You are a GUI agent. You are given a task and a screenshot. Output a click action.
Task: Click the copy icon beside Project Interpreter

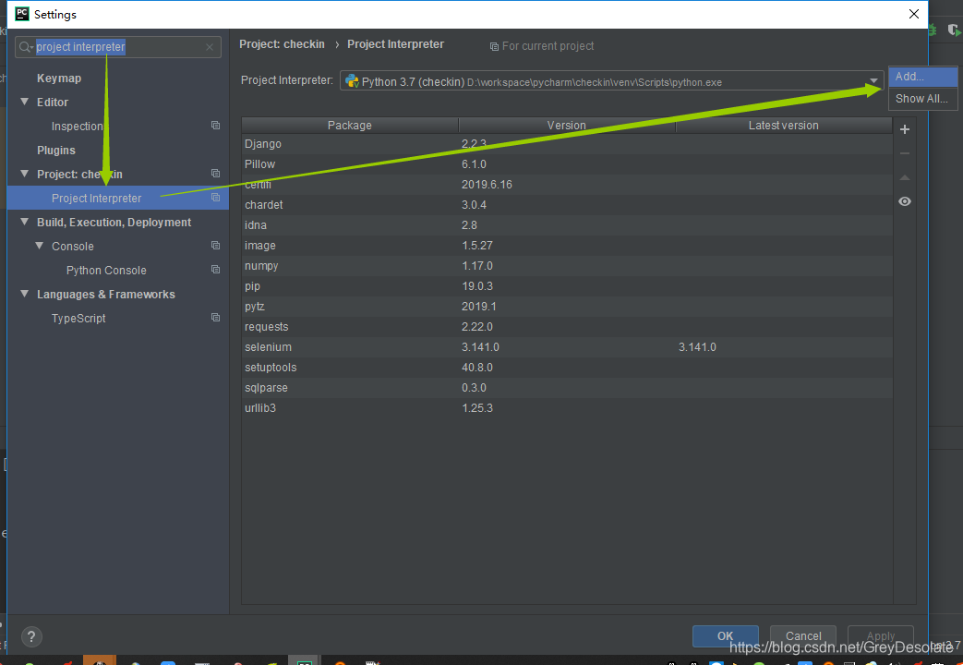click(215, 198)
